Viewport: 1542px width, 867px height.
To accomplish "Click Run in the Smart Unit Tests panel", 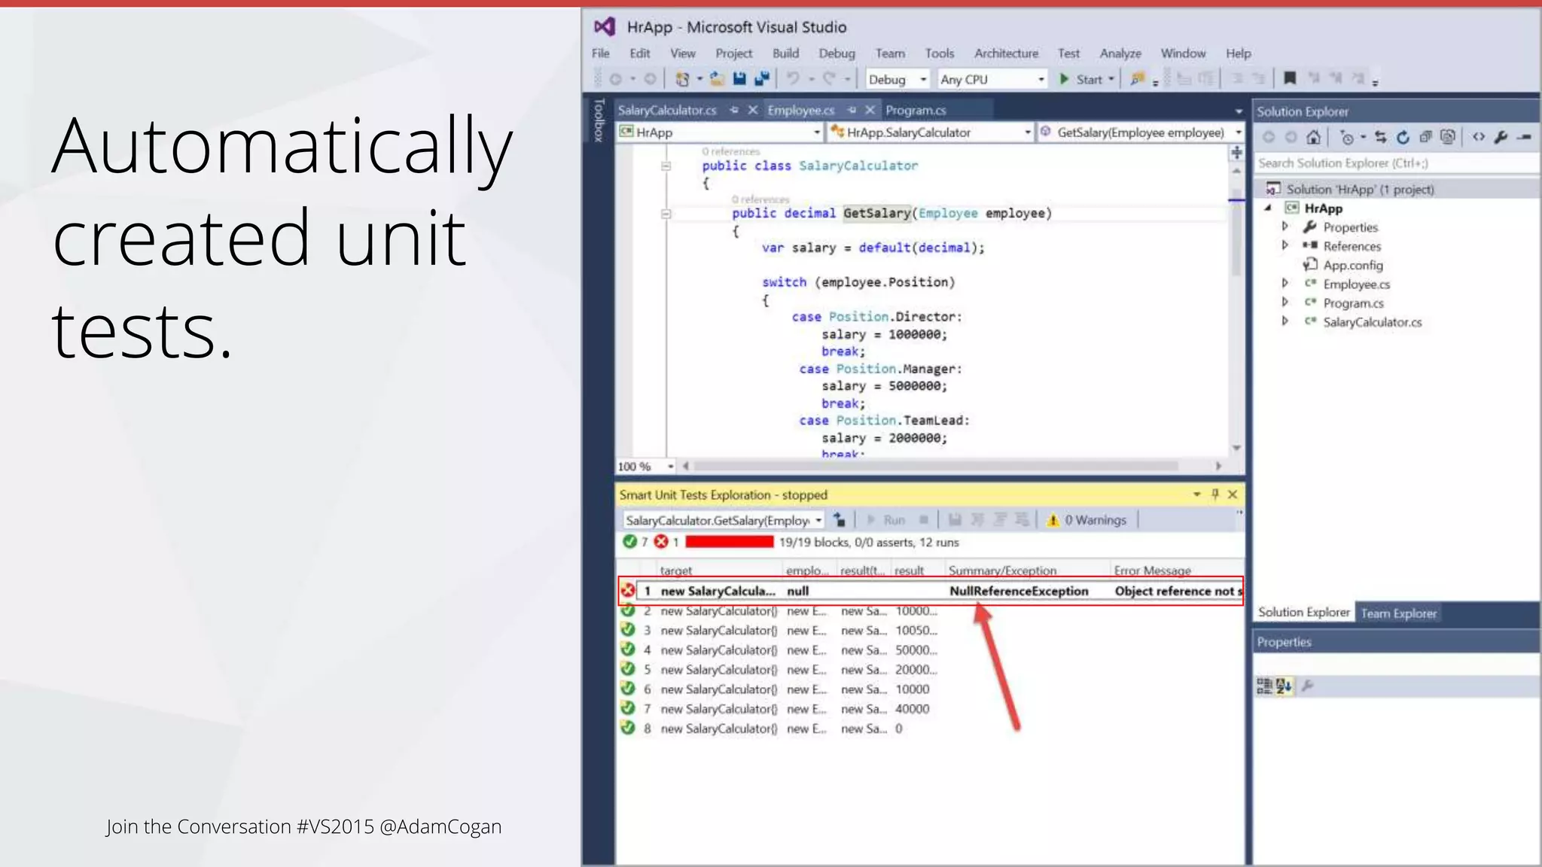I will pyautogui.click(x=885, y=520).
